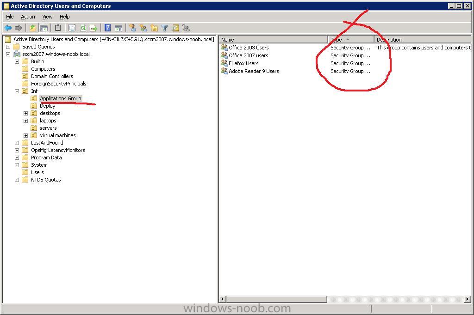Screen dimensions: 474x315
Task: Click the Add to group toolbar icon
Action: (186, 28)
